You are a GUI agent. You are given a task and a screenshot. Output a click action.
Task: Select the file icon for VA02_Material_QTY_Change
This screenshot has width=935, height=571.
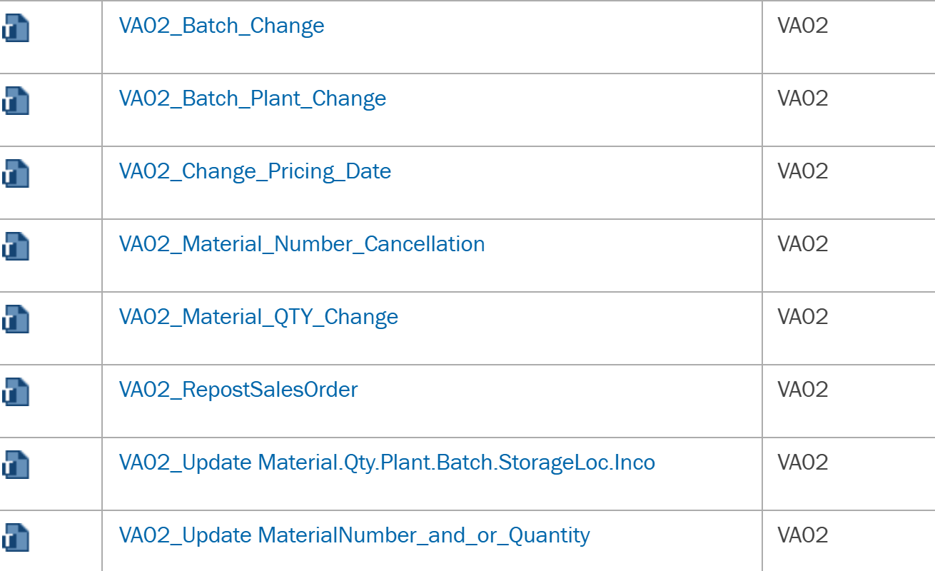point(16,319)
